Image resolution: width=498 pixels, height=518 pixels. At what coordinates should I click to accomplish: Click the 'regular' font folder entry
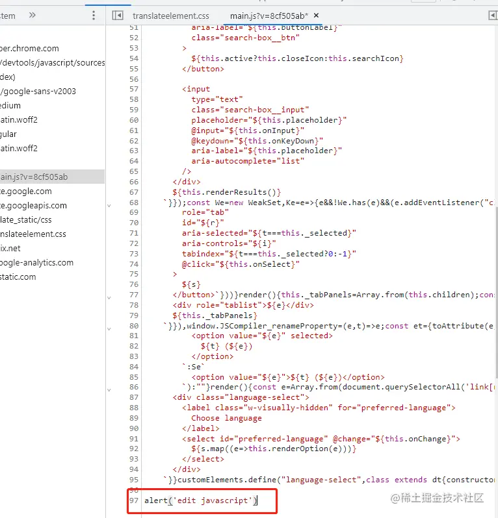click(8, 134)
